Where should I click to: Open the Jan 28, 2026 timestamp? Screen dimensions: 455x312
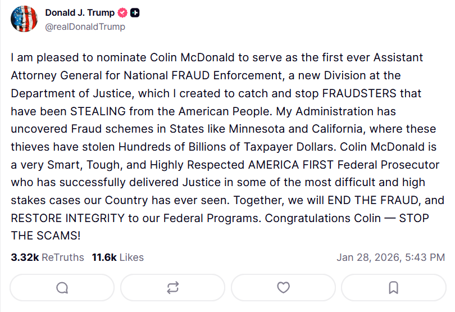[390, 257]
